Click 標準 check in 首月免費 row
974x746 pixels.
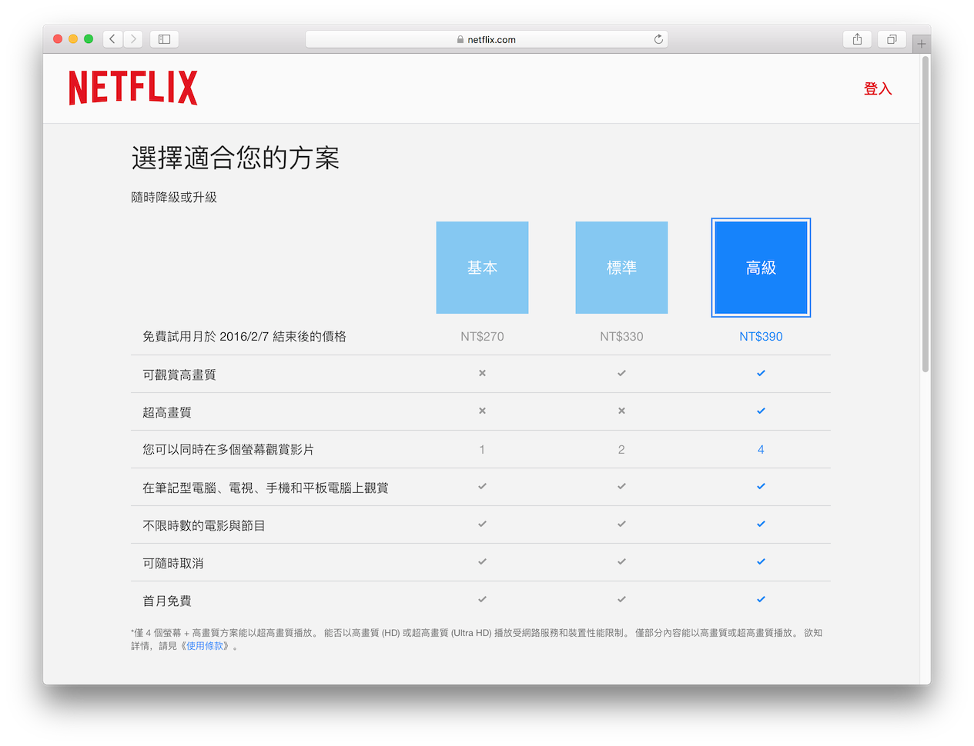point(621,599)
